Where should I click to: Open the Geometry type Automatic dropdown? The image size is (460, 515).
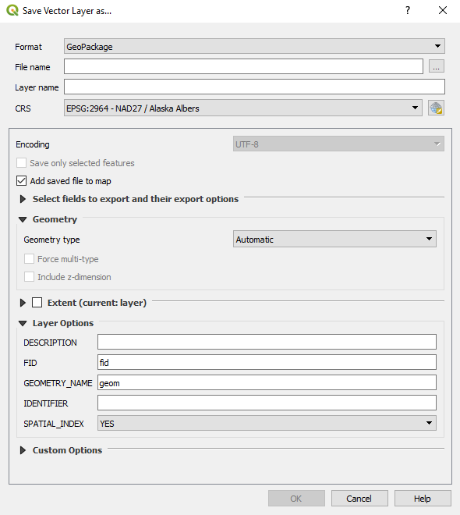tap(334, 239)
